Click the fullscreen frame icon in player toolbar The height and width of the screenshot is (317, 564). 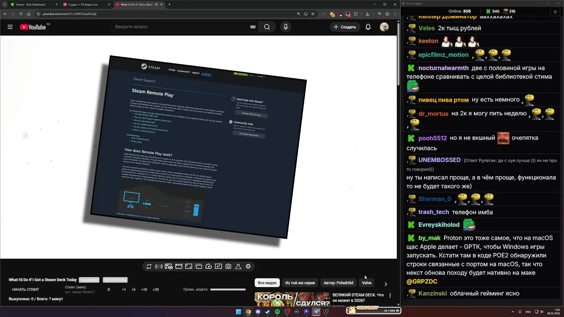pos(189,266)
